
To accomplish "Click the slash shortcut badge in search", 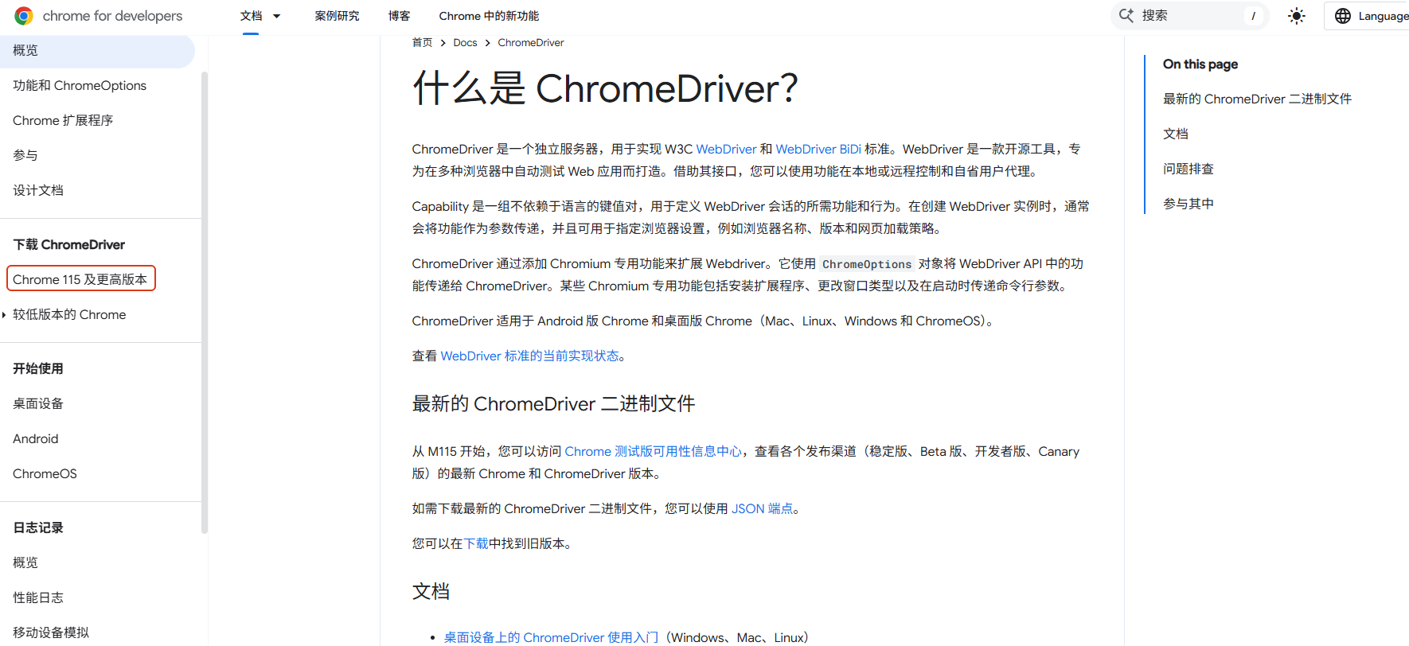I will click(1253, 16).
